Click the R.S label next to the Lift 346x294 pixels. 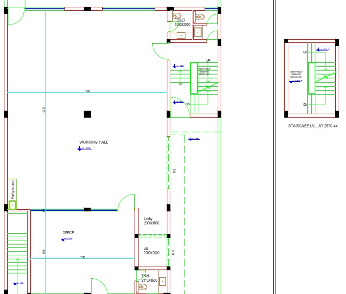click(x=173, y=252)
